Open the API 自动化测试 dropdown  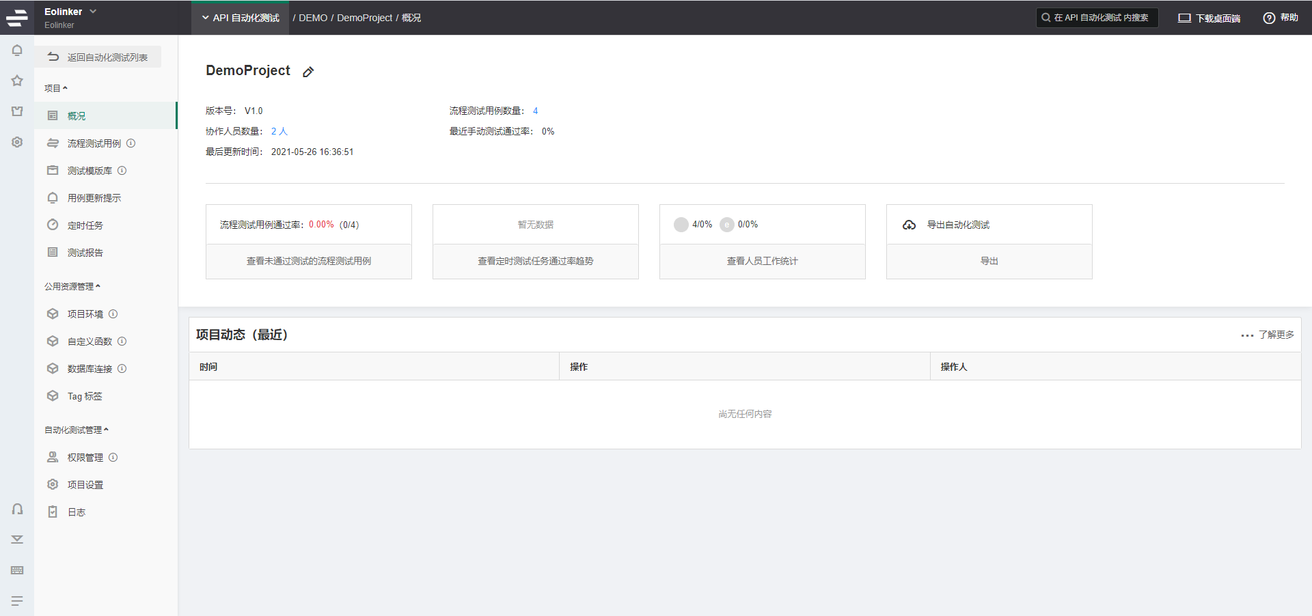[241, 18]
